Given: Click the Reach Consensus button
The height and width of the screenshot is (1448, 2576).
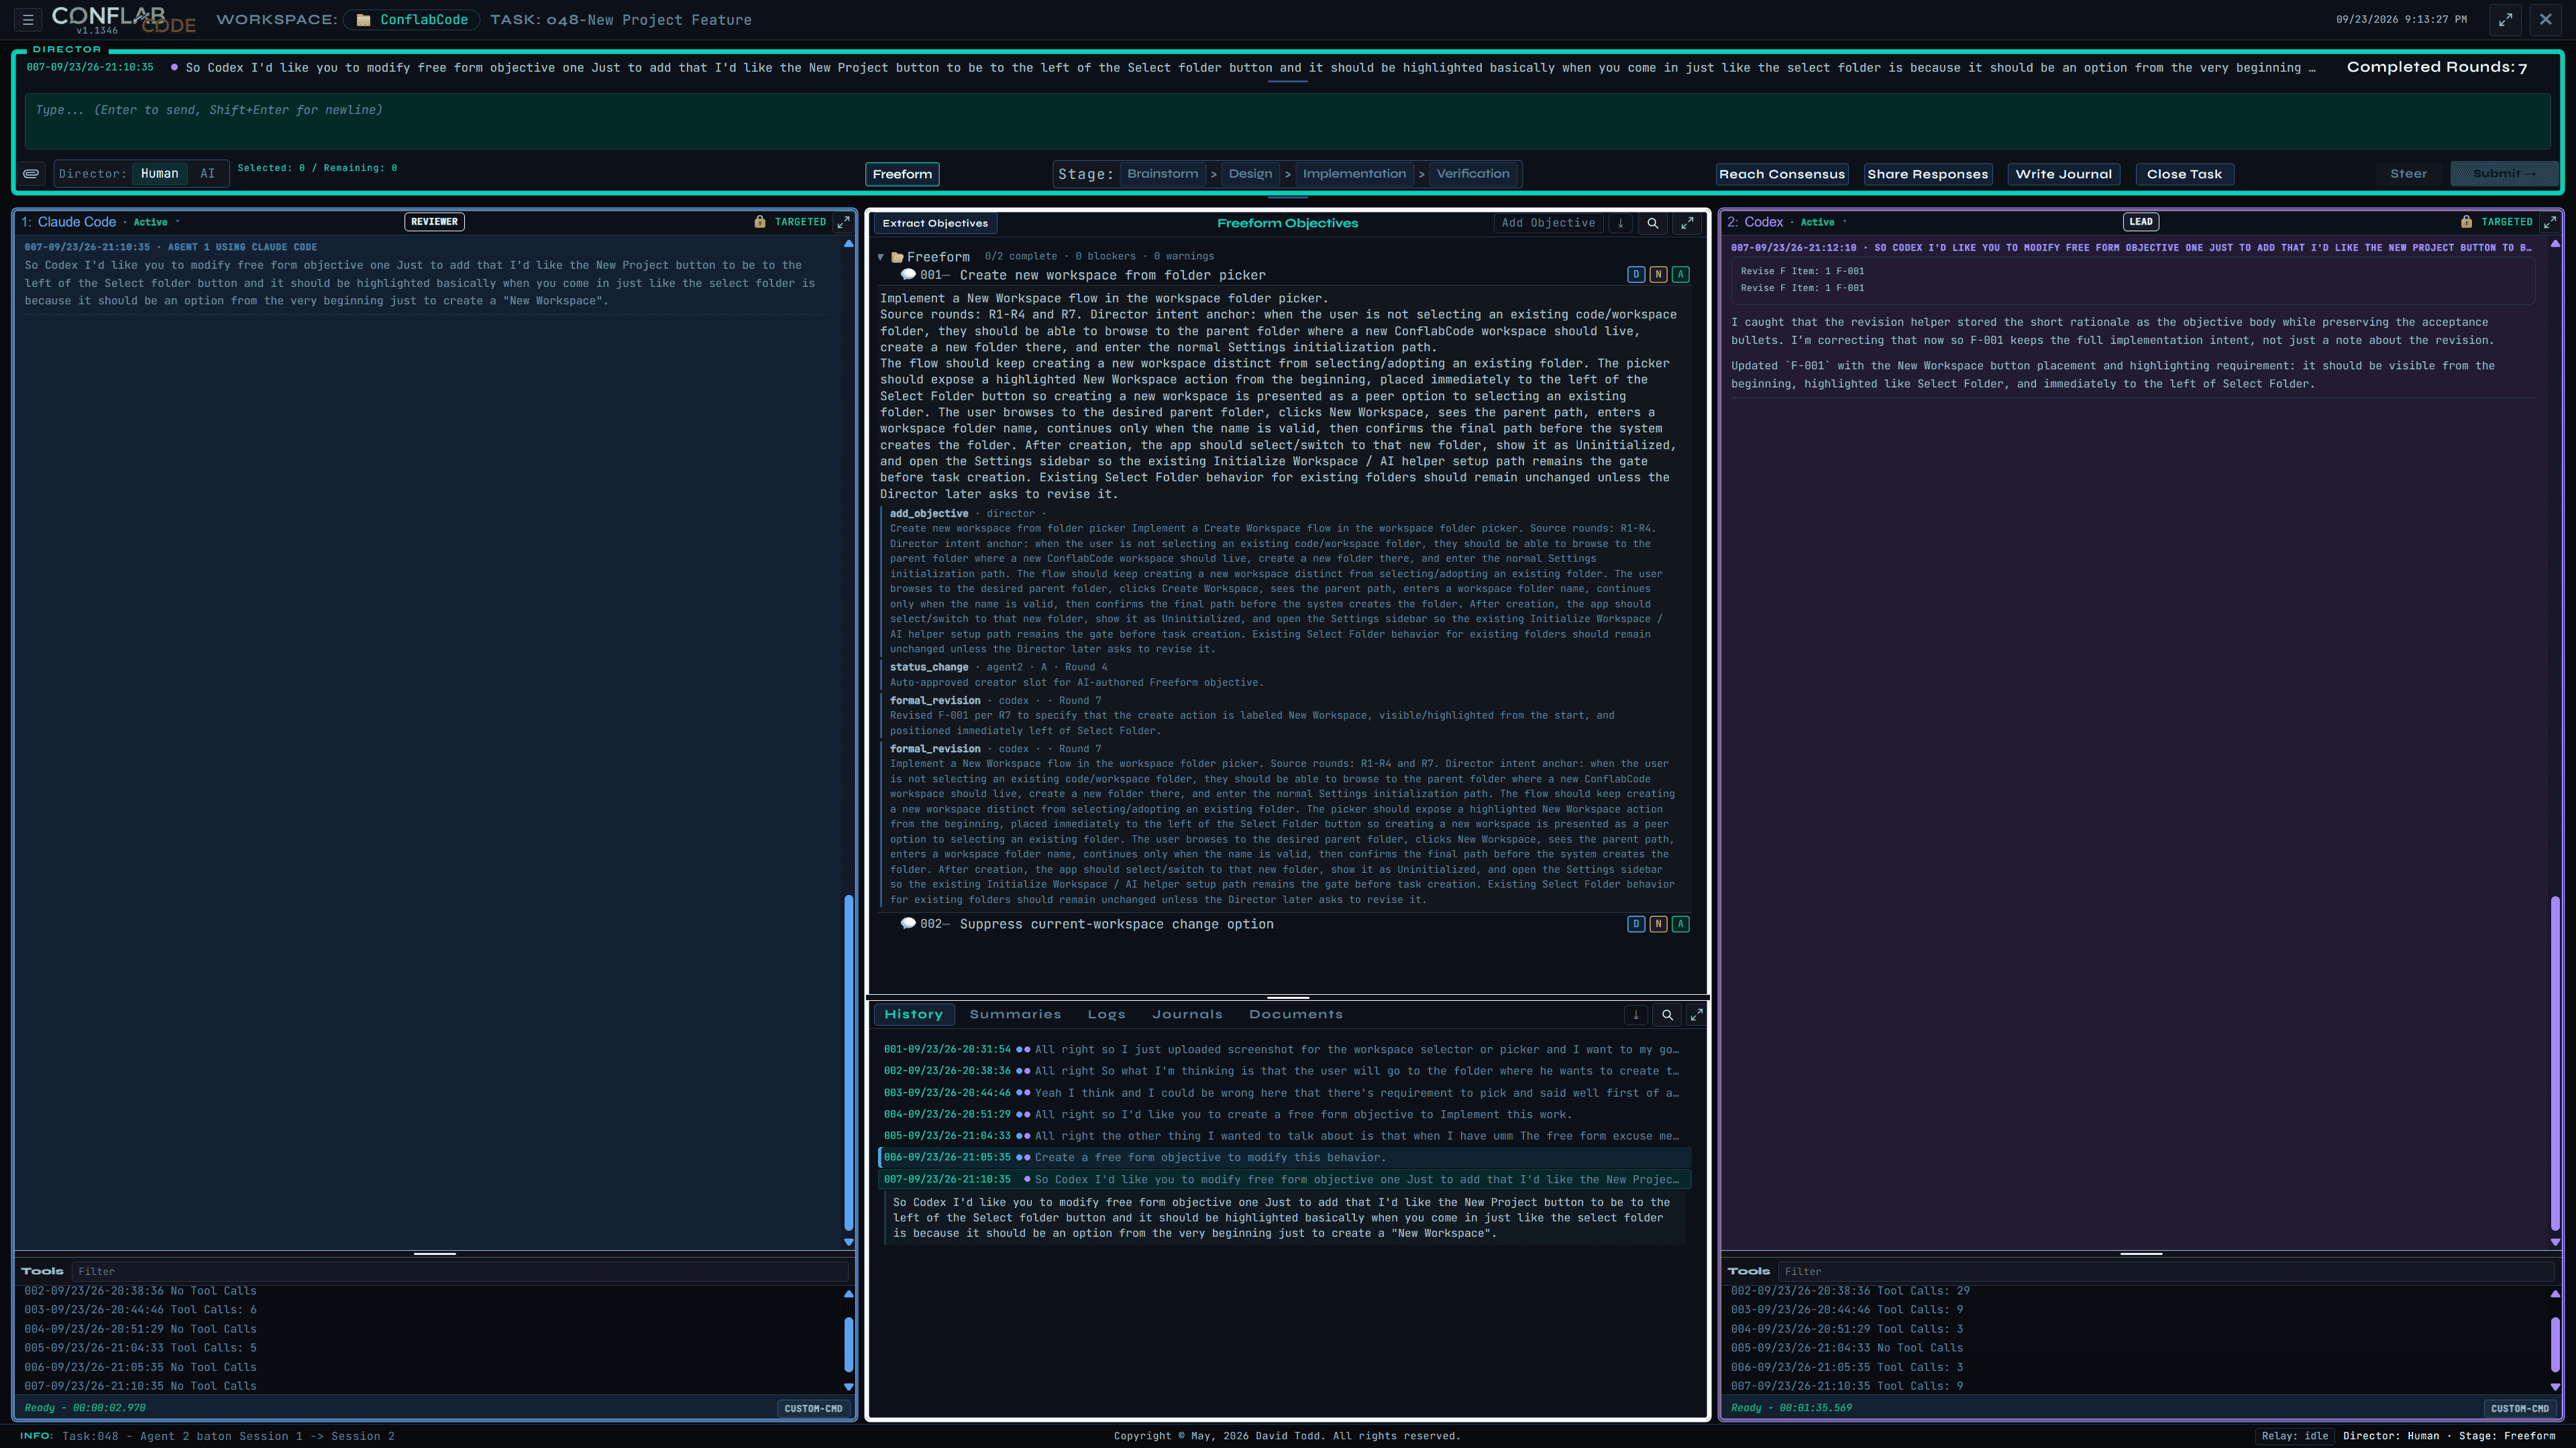Looking at the screenshot, I should [1782, 174].
